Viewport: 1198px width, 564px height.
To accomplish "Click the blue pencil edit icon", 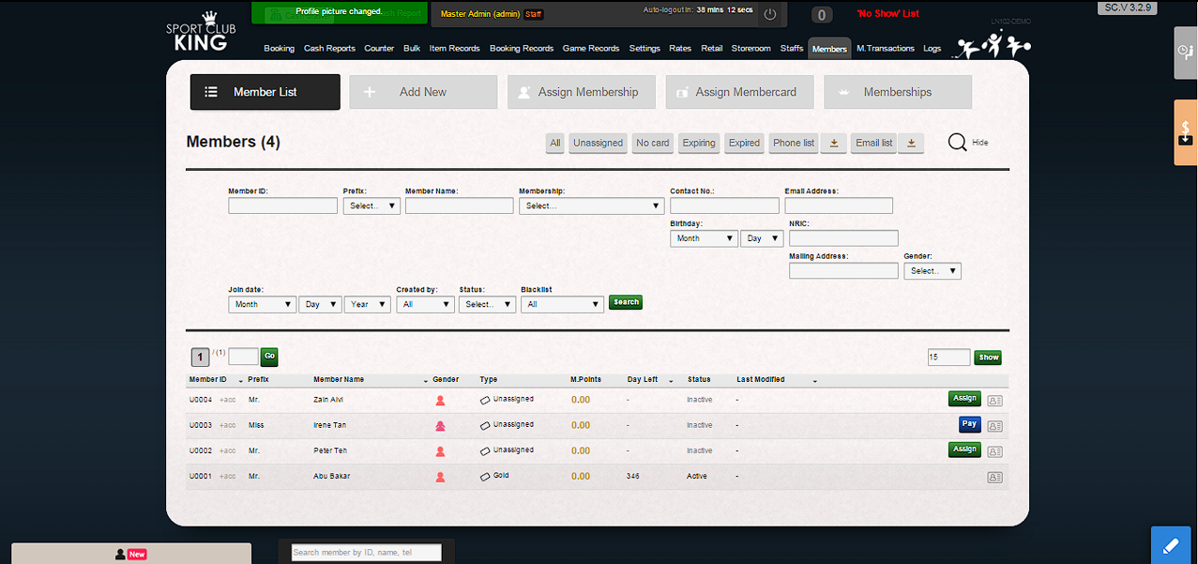I will click(1170, 545).
